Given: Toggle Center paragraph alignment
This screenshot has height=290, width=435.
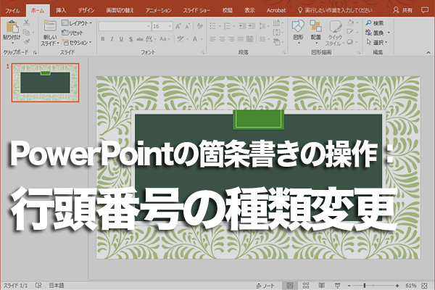Looking at the screenshot, I should (222, 39).
